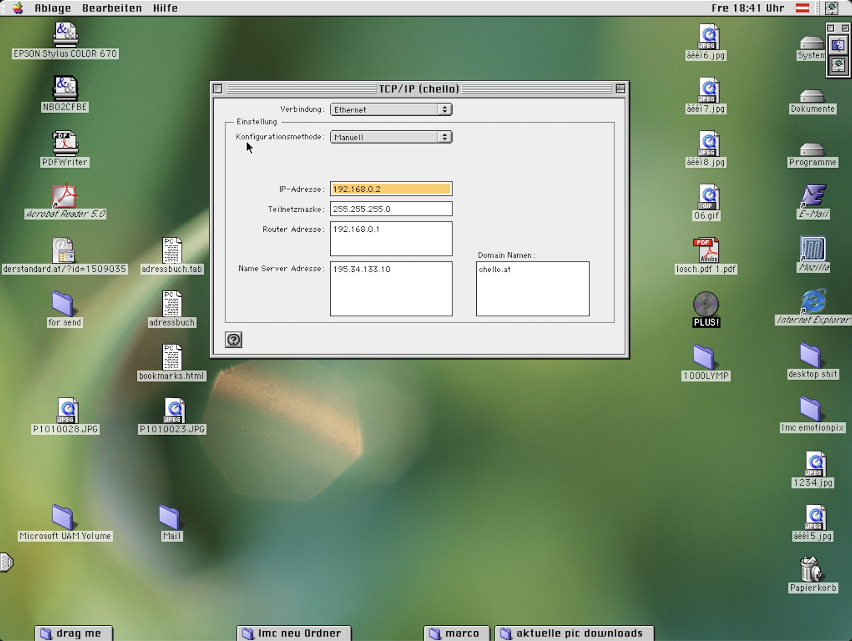Click the Domain Namen text box
The image size is (852, 641).
(x=532, y=288)
